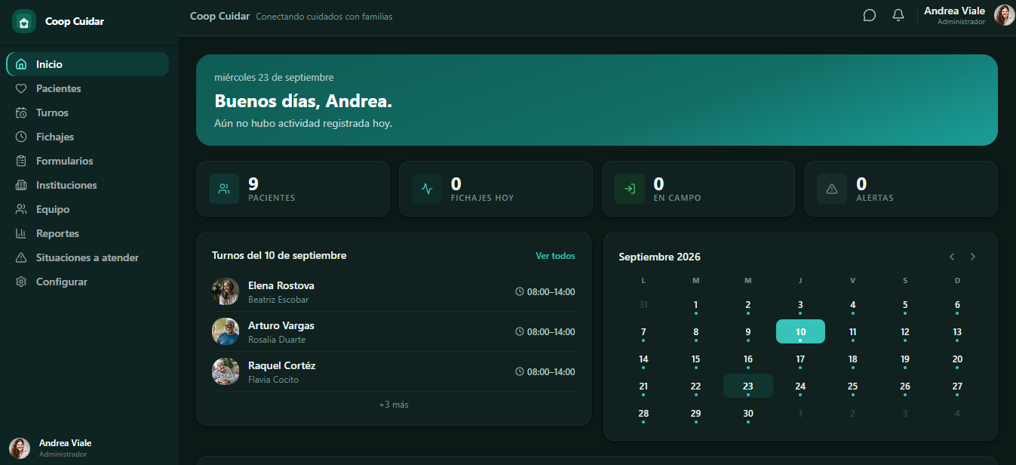Screen dimensions: 1016x465
Task: Click Elena Rostova's profile photo
Action: (x=226, y=291)
